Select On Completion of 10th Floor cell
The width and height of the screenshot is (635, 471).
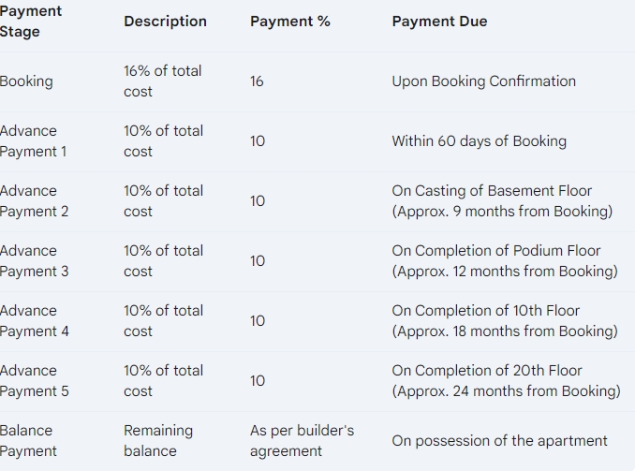pos(505,321)
